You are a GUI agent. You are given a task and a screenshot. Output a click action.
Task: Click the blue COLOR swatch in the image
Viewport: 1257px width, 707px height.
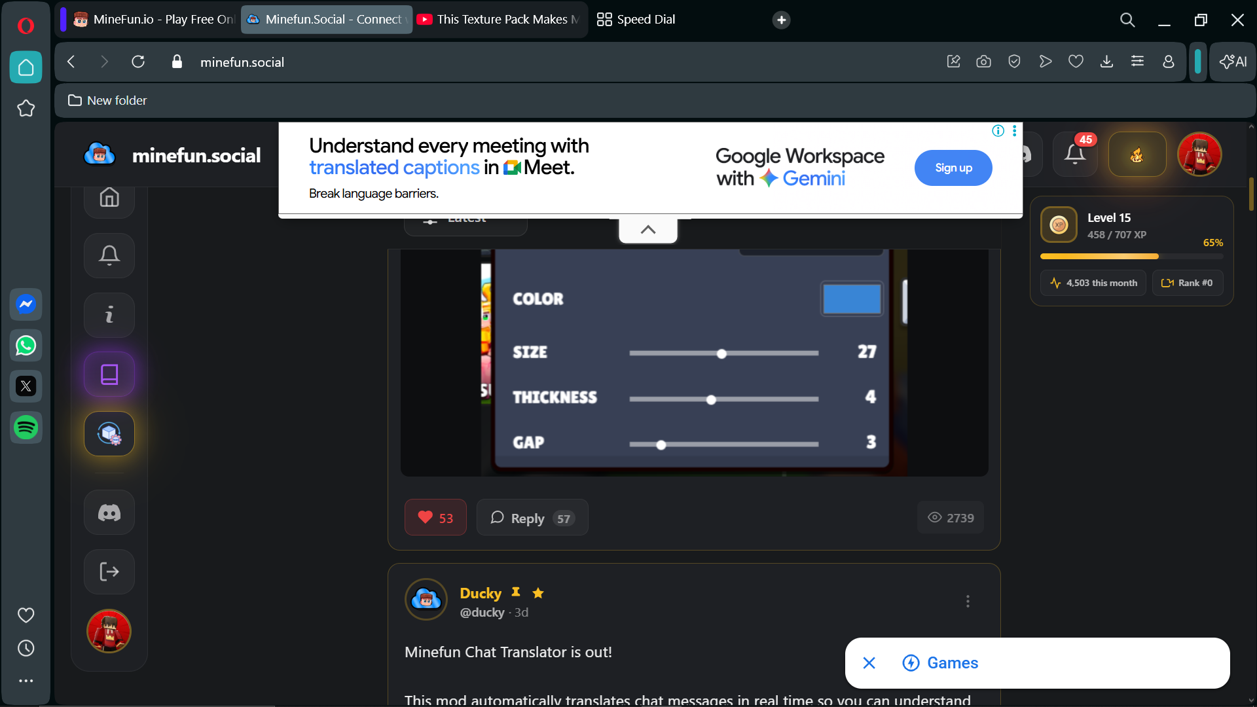851,299
